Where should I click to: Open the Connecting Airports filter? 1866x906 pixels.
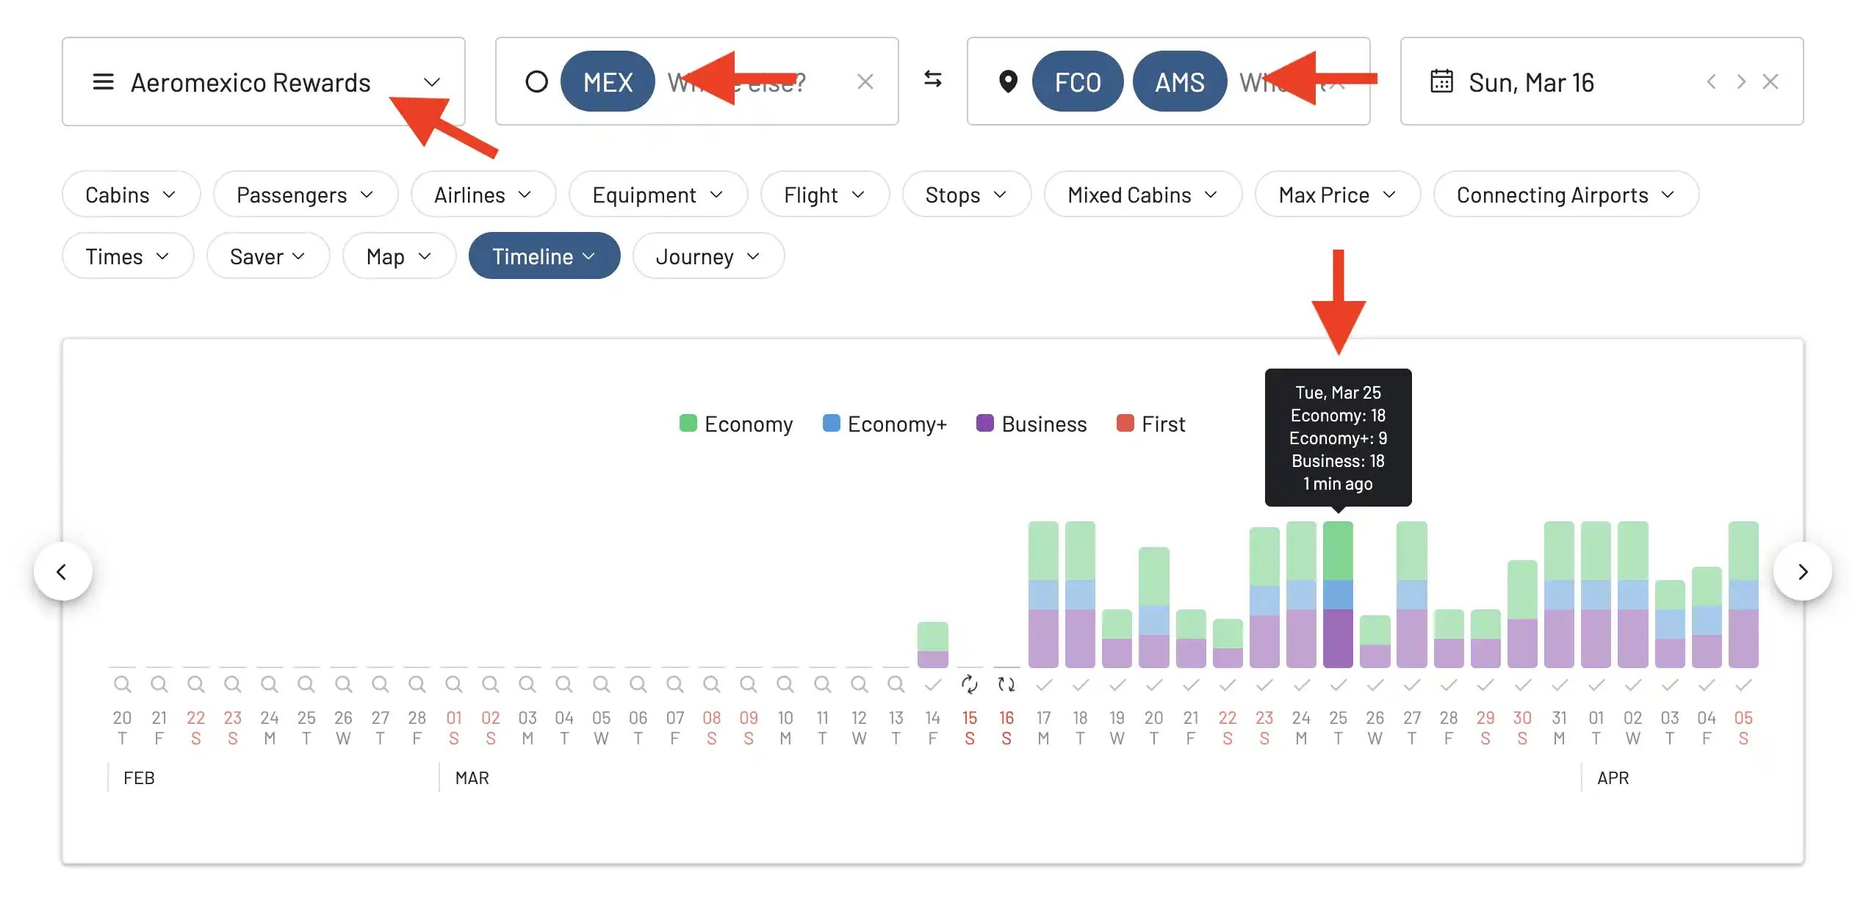(1566, 195)
